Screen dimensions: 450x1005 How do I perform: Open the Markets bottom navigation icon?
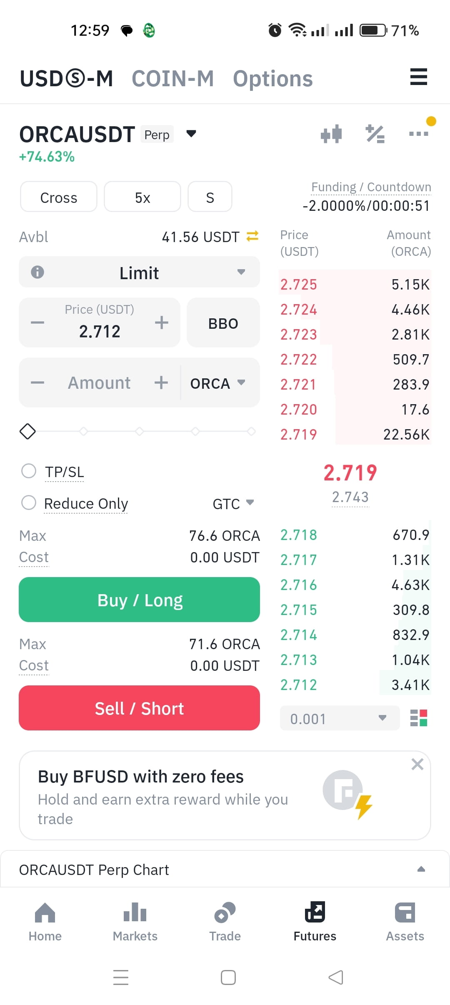(x=135, y=912)
